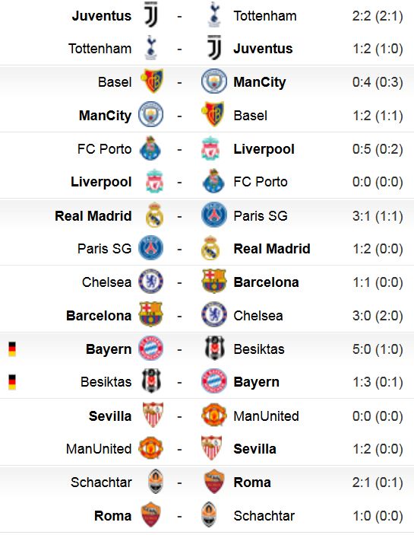The width and height of the screenshot is (414, 535).
Task: Open the Real Madrid link in the 3:1 row
Action: coord(93,215)
